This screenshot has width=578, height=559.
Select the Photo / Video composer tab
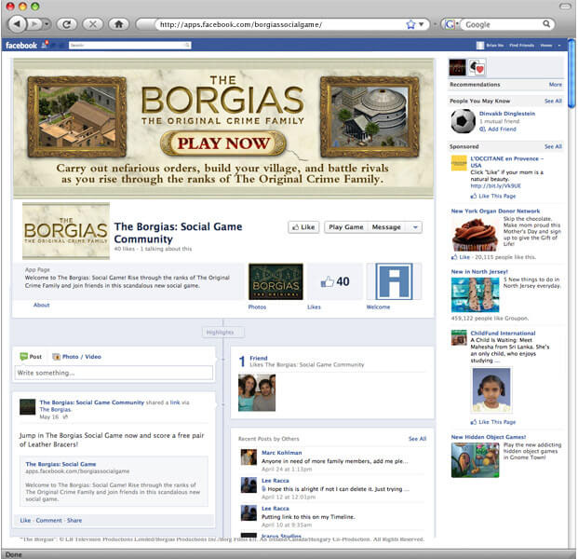76,357
